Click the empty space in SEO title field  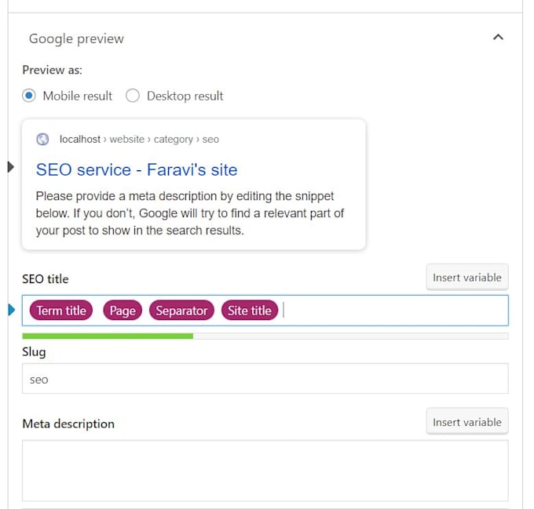pyautogui.click(x=393, y=311)
